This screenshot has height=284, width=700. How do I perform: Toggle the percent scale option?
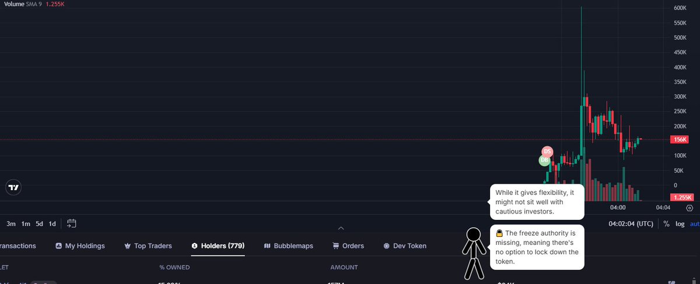click(667, 223)
